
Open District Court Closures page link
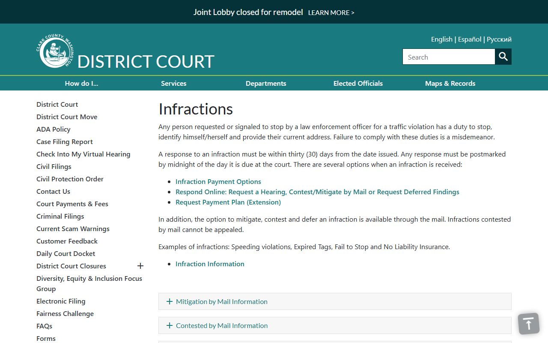tap(71, 266)
